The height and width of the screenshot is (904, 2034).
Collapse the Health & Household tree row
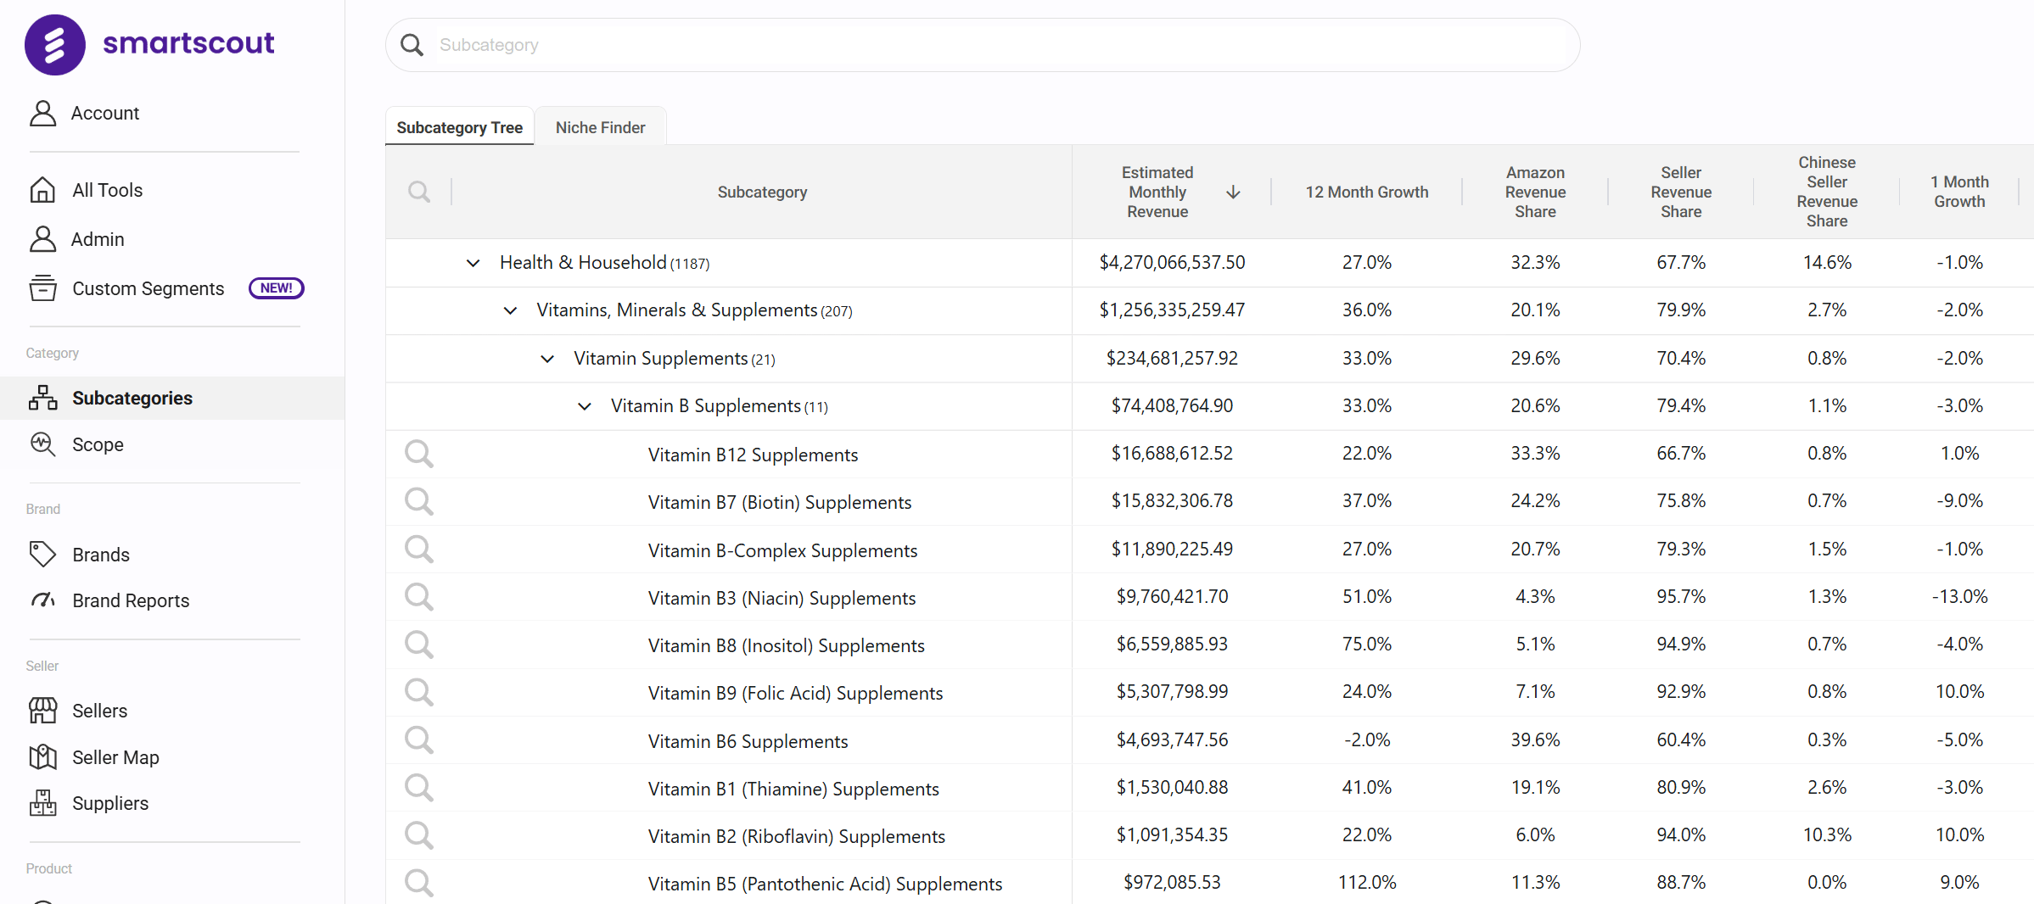[x=473, y=263]
